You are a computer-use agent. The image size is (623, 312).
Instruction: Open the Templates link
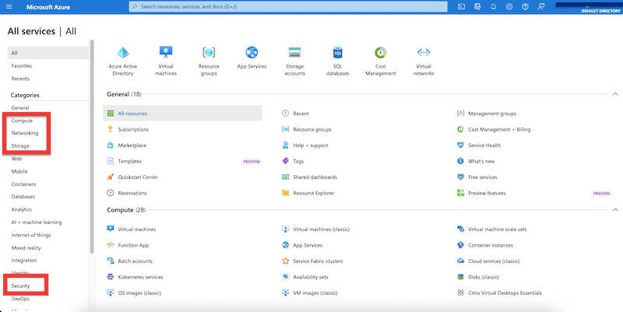[x=129, y=161]
